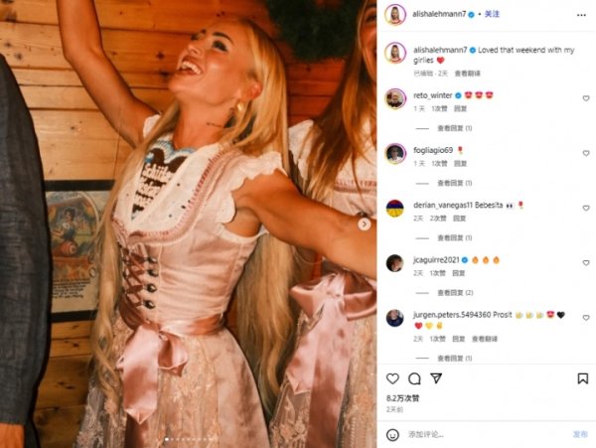The height and width of the screenshot is (448, 596).
Task: Like the post with heart icon
Action: coord(392,378)
